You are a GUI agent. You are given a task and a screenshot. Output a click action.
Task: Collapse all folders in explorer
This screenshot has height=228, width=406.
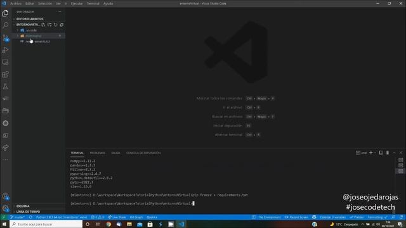tap(62, 25)
